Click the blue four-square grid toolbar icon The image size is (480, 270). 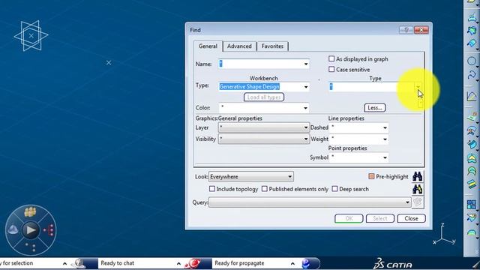pos(472,205)
